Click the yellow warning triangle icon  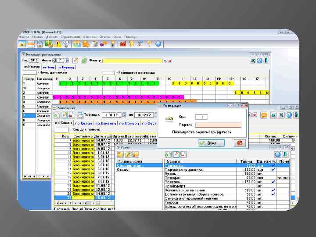click(x=57, y=44)
